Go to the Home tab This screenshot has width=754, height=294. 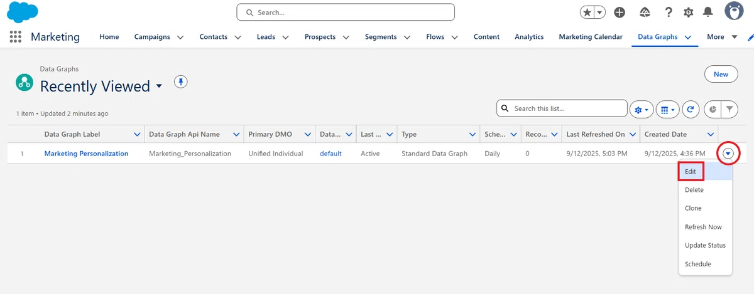pos(109,37)
